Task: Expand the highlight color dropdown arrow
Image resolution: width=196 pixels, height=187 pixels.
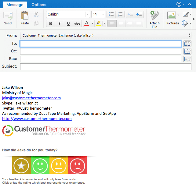Action: (x=104, y=23)
